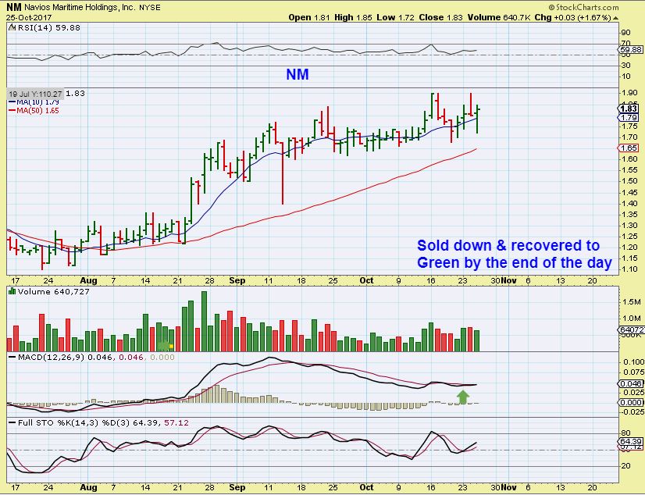Click the large blue NM chart title
The height and width of the screenshot is (495, 645).
[298, 74]
